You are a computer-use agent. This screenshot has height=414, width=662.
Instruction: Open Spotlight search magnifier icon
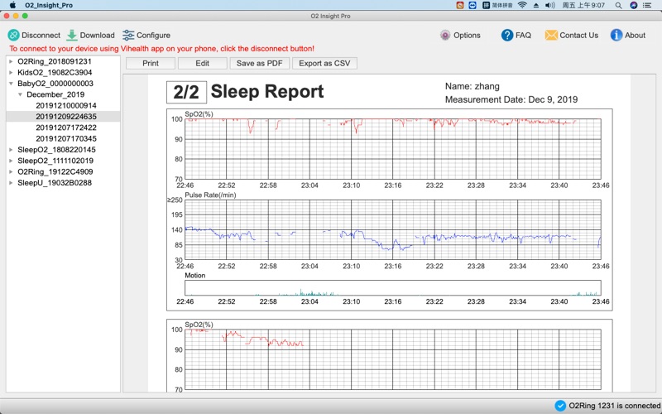coord(618,6)
